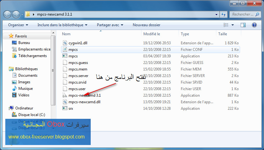The height and width of the screenshot is (150, 264).
Task: Click the Musique note icon
Action: tap(14, 89)
